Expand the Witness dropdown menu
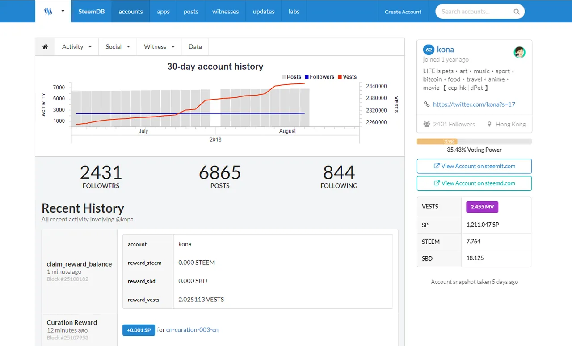572x346 pixels. (159, 46)
